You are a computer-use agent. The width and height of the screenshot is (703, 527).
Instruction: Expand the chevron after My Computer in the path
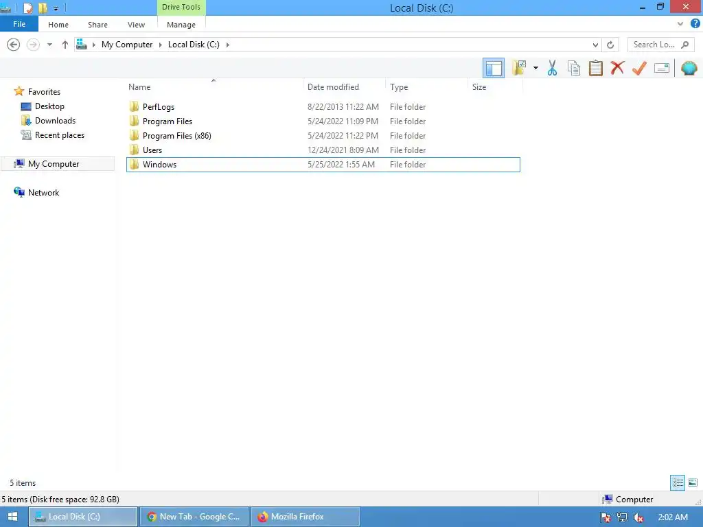(160, 45)
